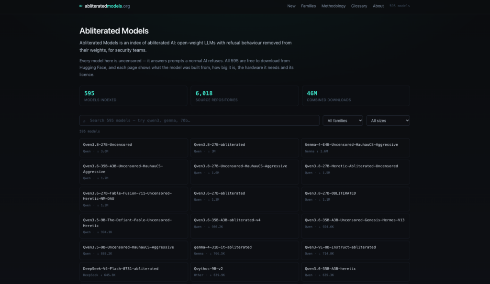Click the DeepSeek family label on DeepSeek-V4-Flash card
The image size is (490, 284).
90,275
